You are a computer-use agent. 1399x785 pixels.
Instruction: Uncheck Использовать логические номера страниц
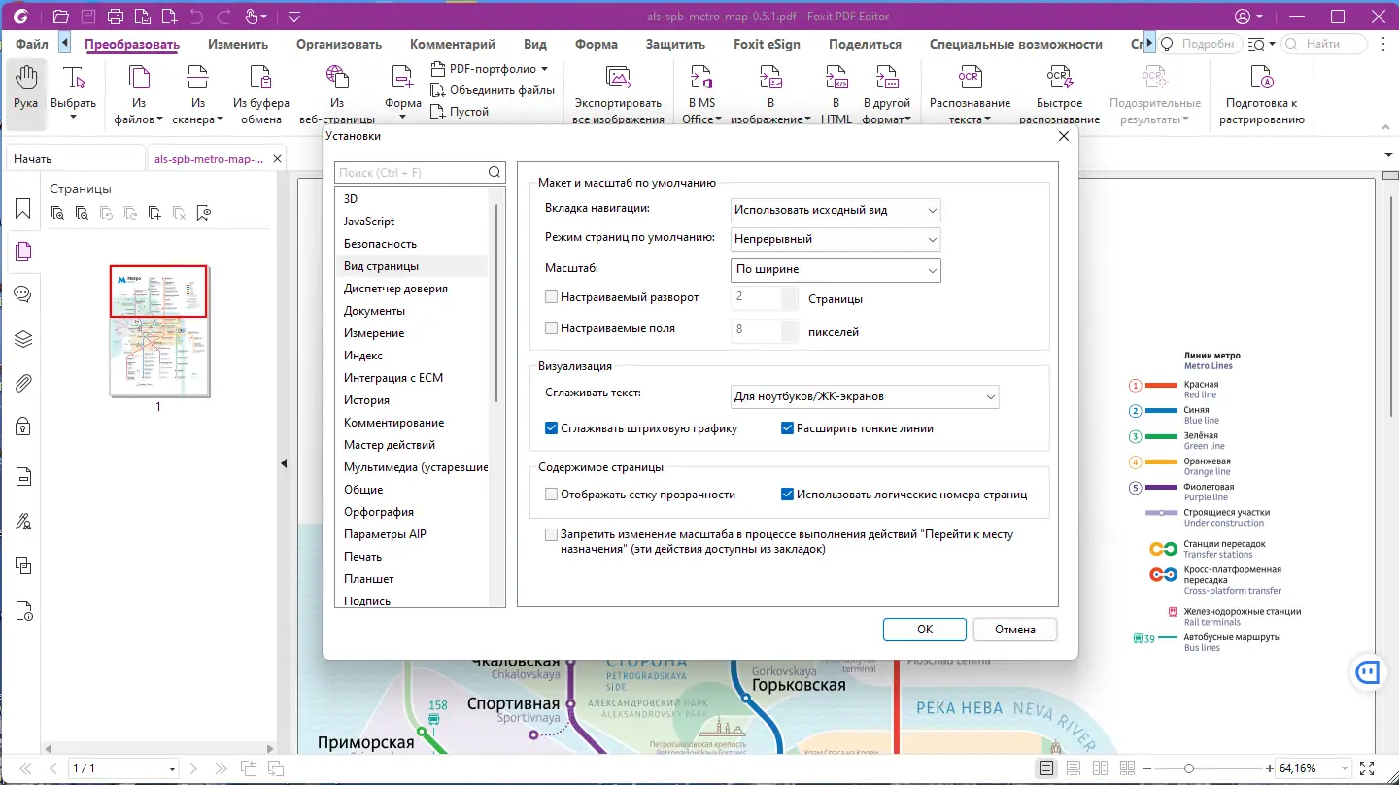coord(788,495)
